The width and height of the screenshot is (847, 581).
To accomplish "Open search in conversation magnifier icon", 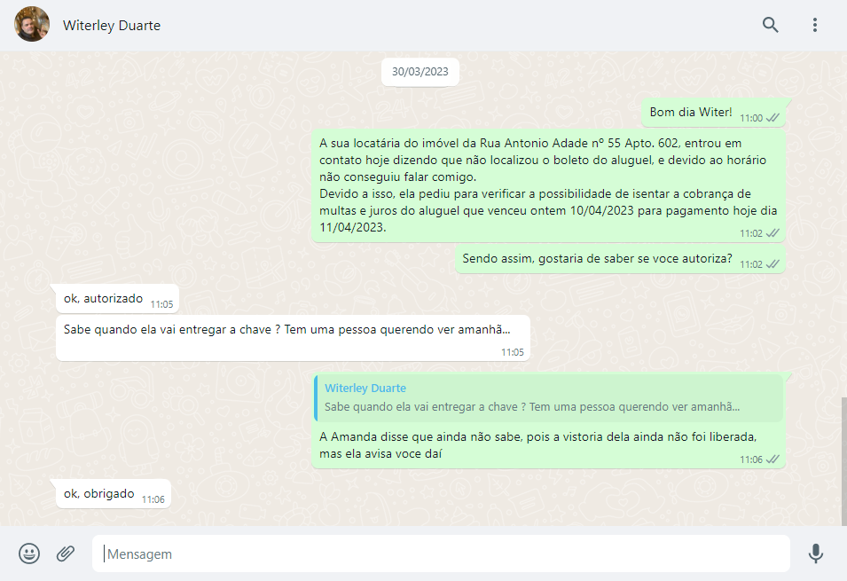I will point(770,25).
